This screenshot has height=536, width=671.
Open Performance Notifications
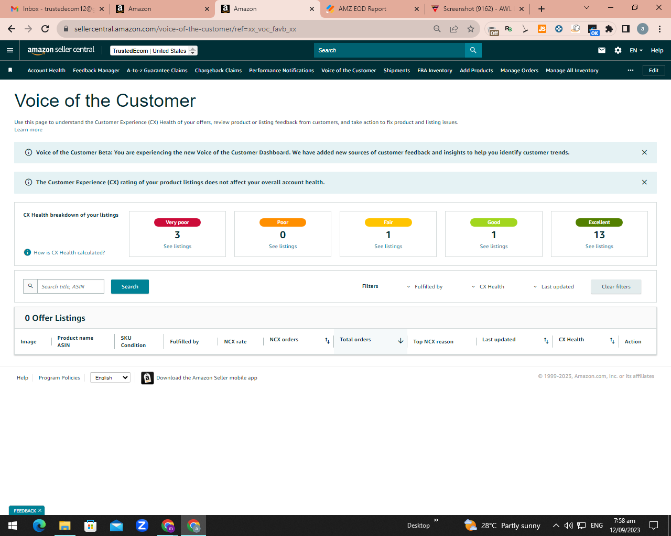click(282, 70)
